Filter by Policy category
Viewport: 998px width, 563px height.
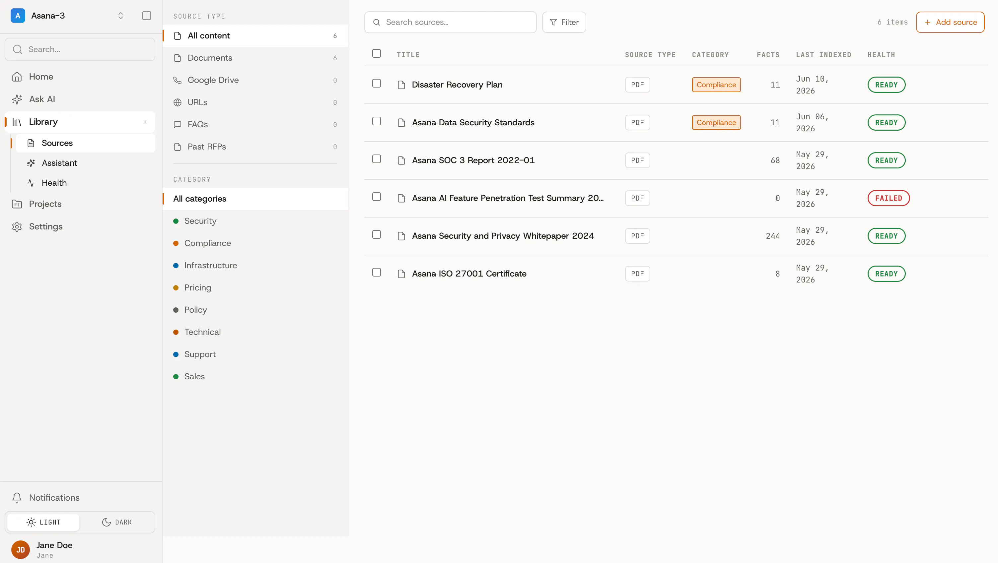pos(255,310)
